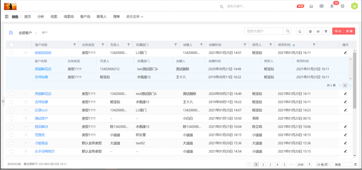Switch to the 线索池 menu tab

click(69, 17)
